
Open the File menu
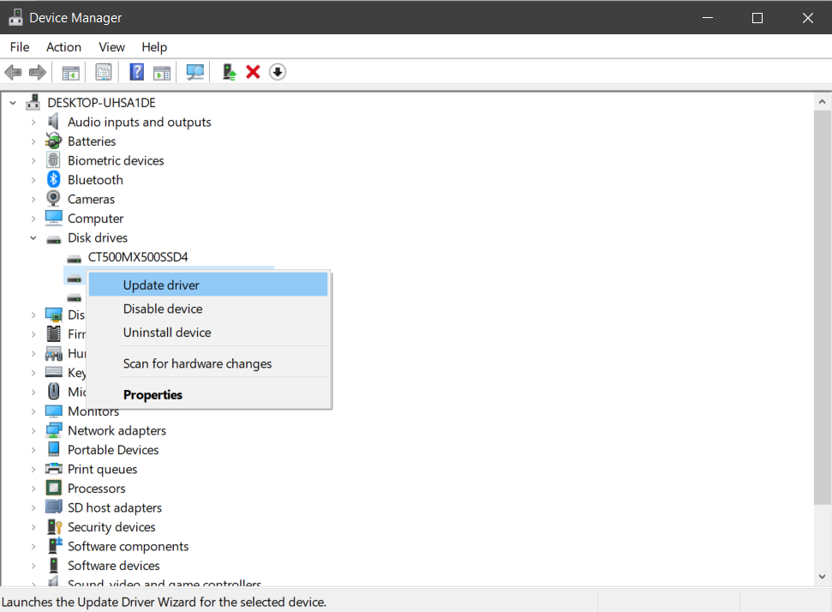coord(20,47)
